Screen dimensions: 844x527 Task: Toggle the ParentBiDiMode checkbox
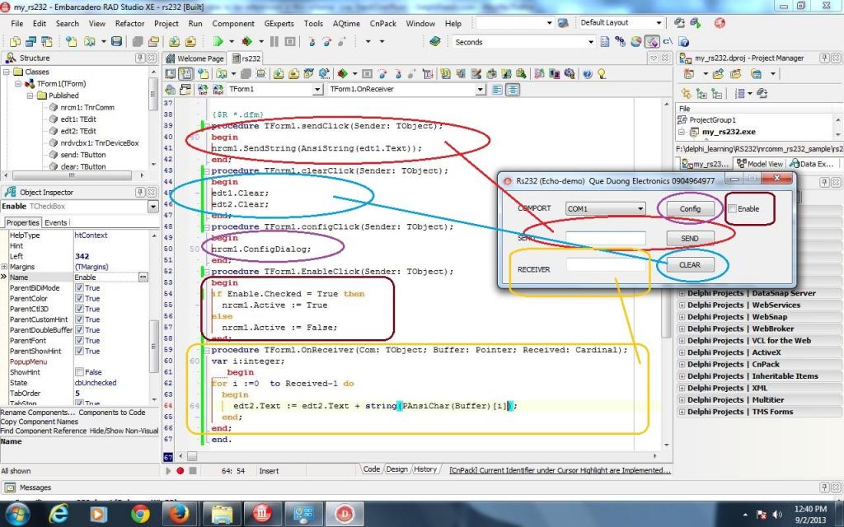[80, 288]
